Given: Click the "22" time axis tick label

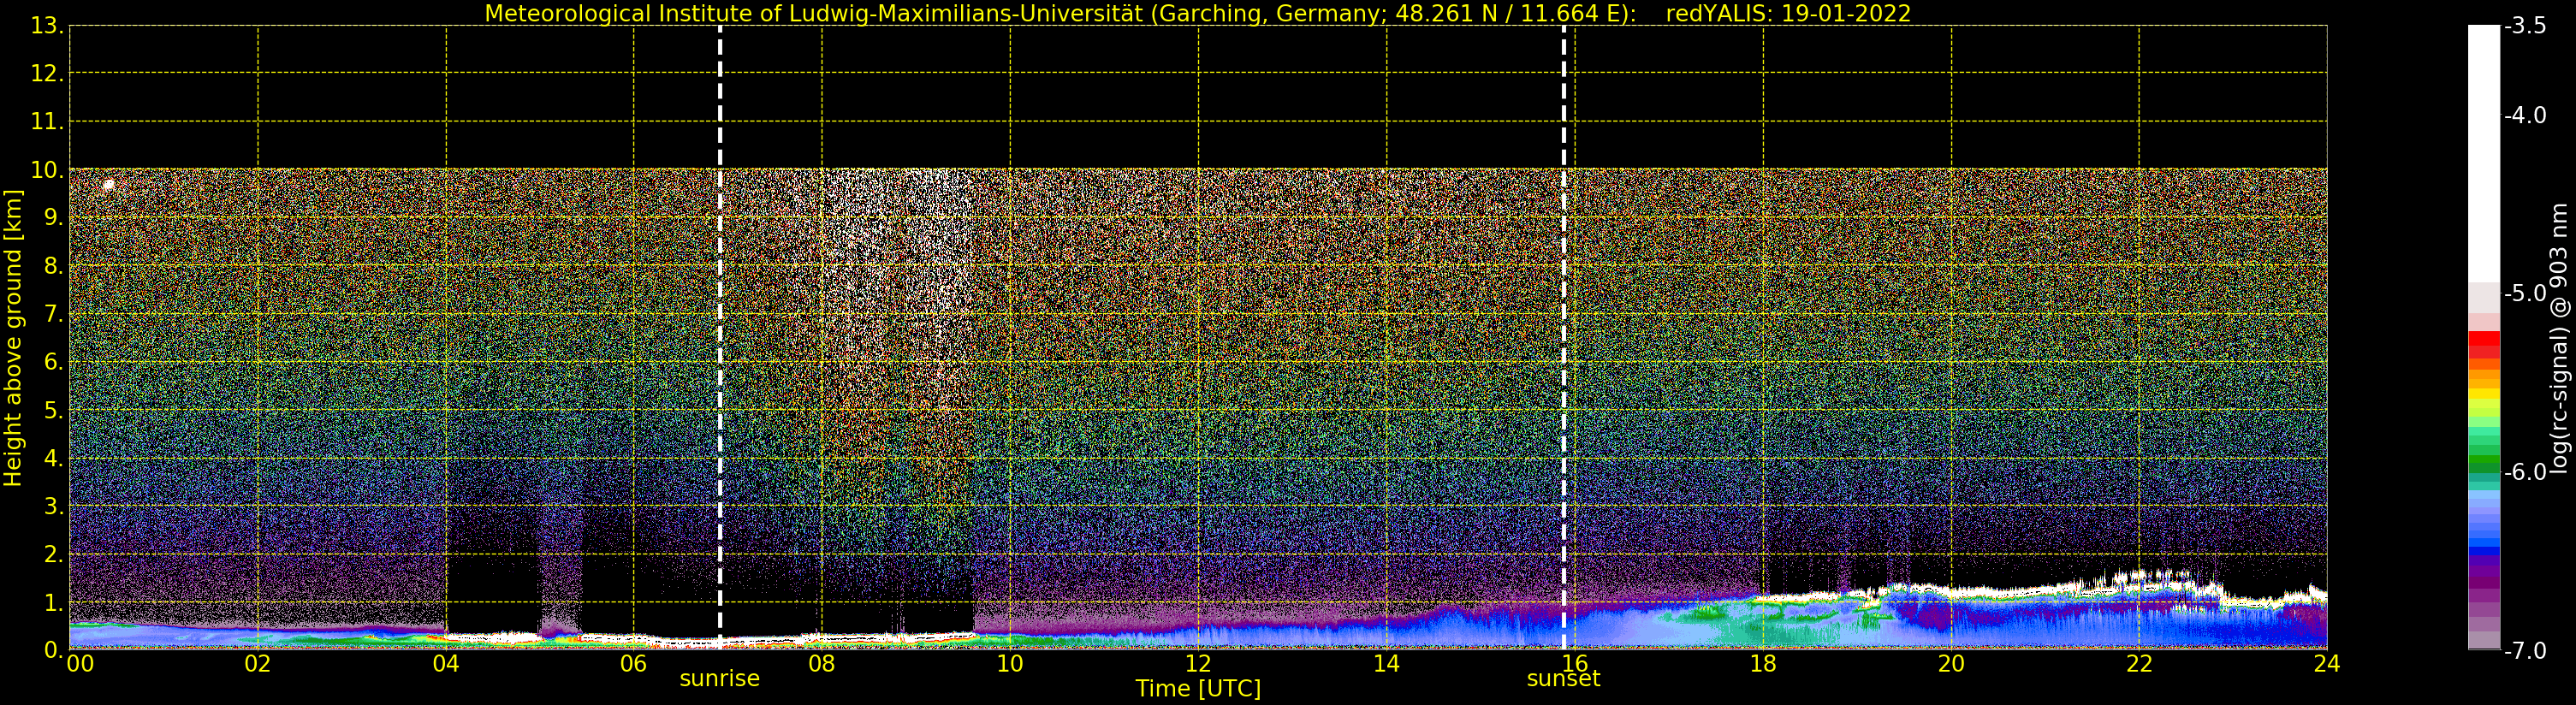Looking at the screenshot, I should tap(2139, 664).
